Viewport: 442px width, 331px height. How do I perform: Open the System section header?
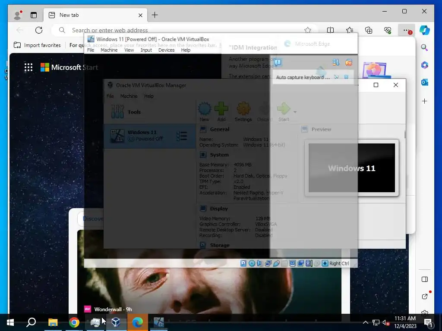point(219,155)
